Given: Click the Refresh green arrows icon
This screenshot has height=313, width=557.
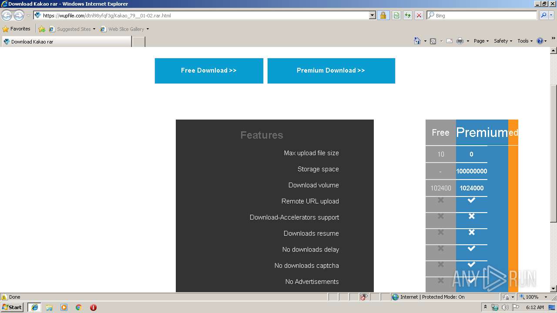Looking at the screenshot, I should click(x=408, y=16).
